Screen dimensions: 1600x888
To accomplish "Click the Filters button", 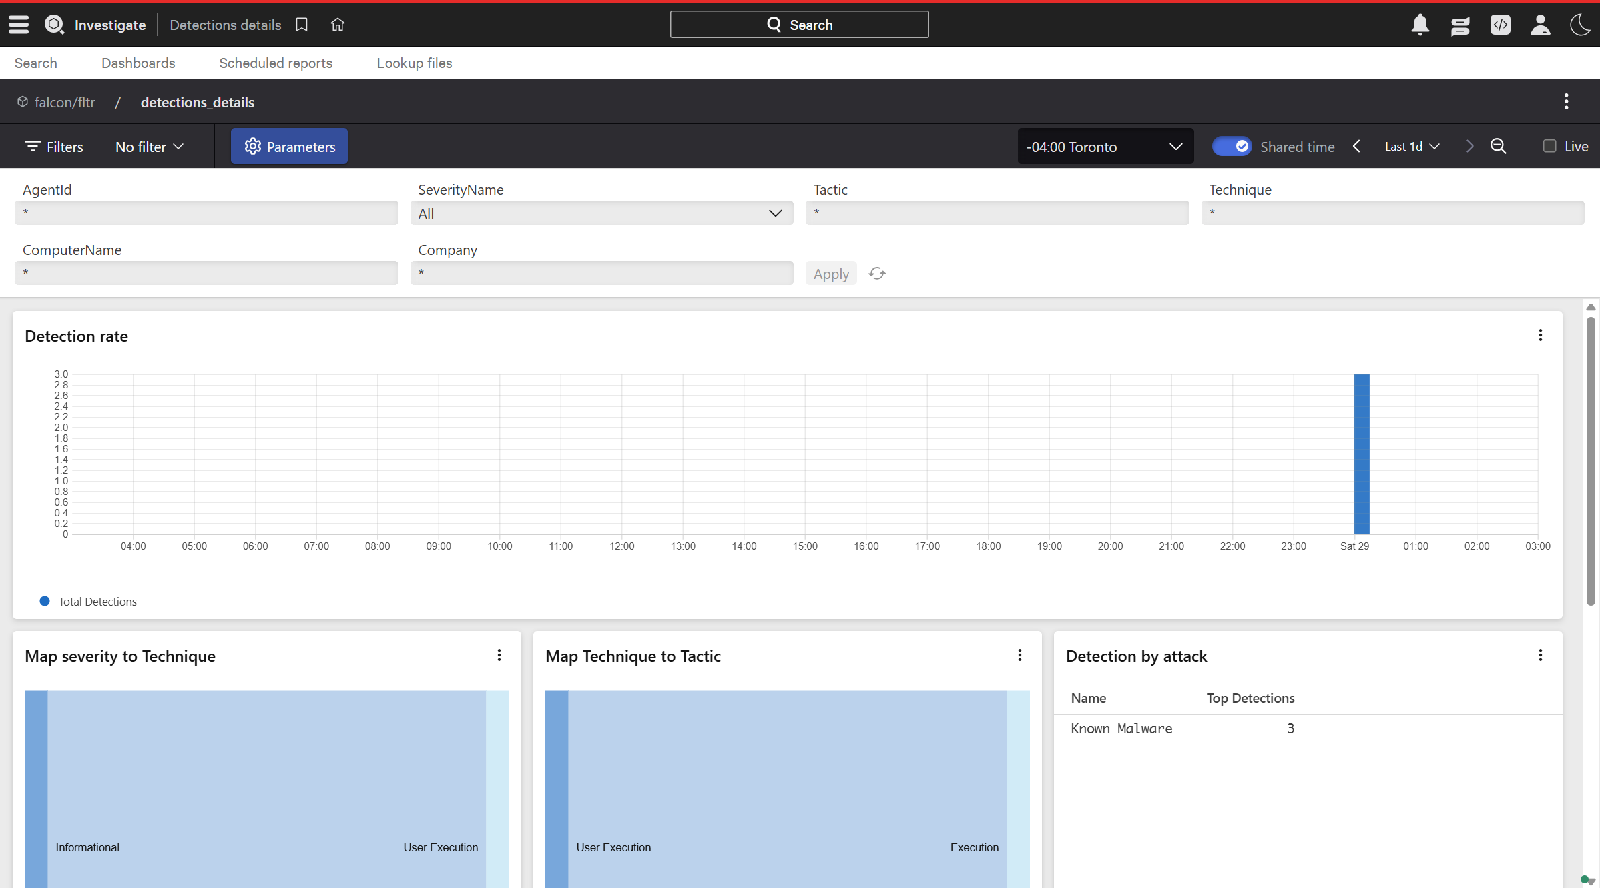I will click(54, 146).
